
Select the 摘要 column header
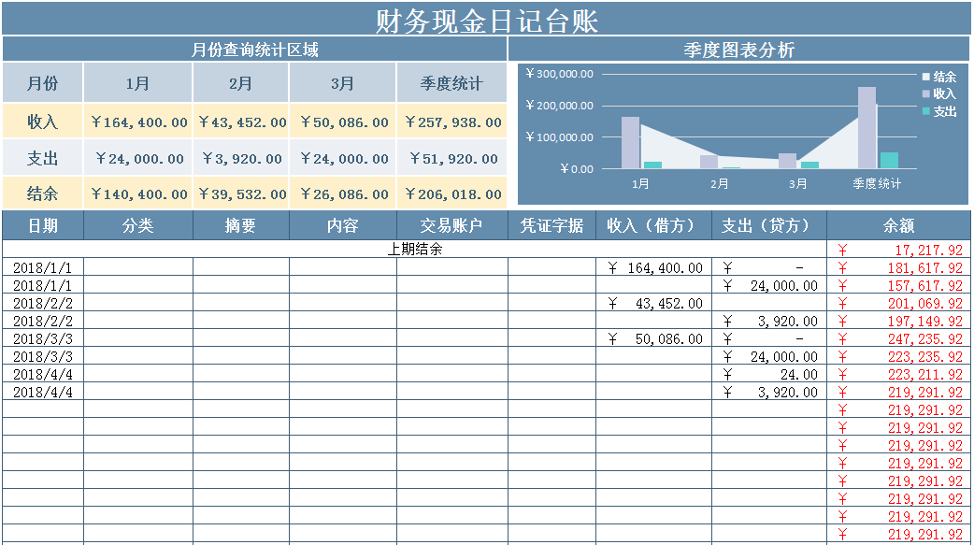click(x=240, y=225)
